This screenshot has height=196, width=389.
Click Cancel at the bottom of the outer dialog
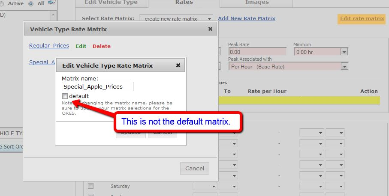194,168
